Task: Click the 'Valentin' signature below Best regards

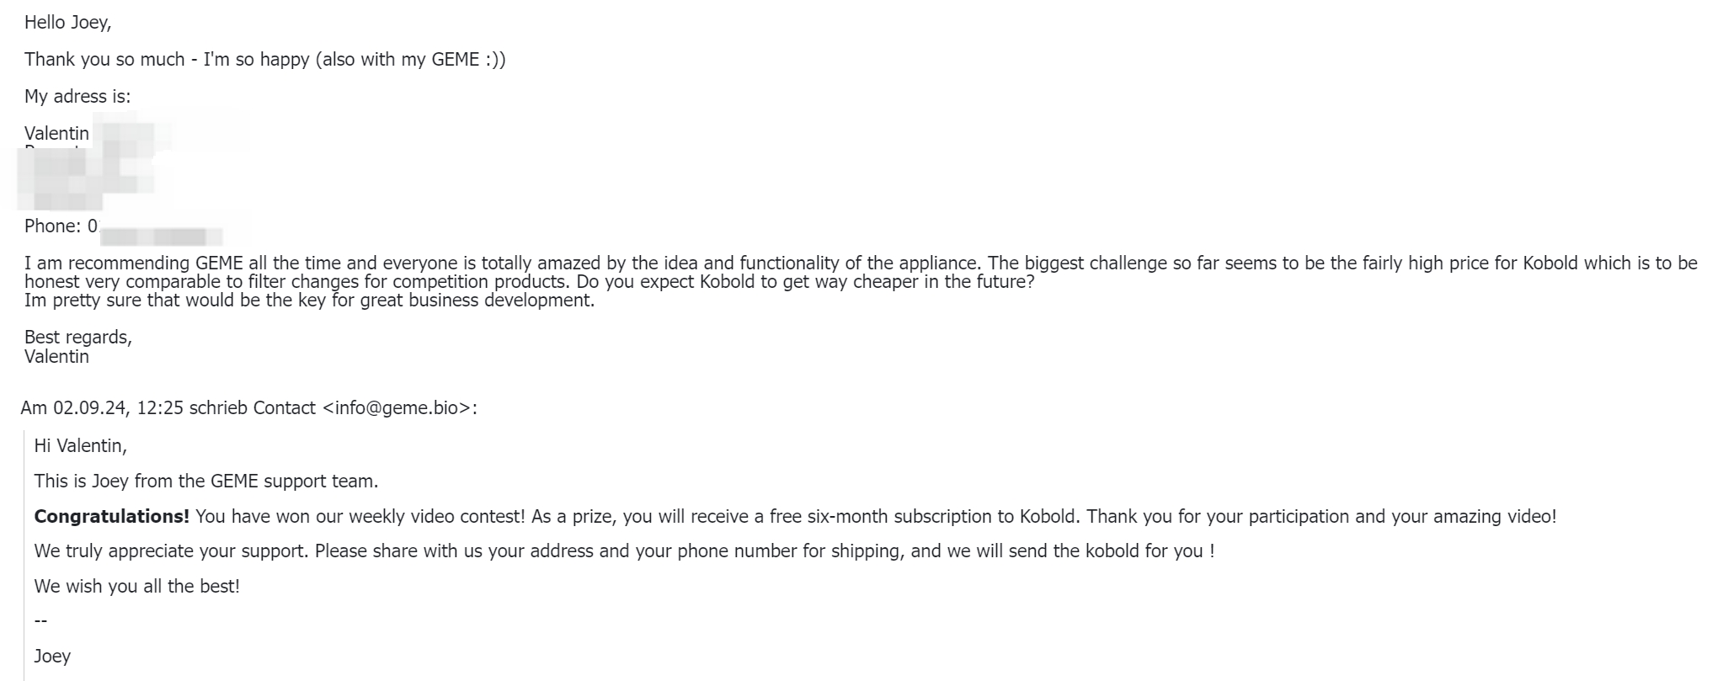Action: (x=56, y=357)
